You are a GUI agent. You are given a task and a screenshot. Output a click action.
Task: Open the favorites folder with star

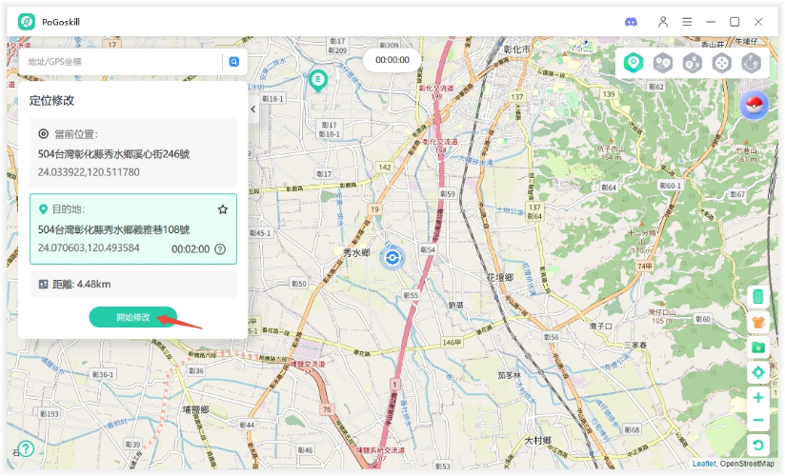(757, 347)
